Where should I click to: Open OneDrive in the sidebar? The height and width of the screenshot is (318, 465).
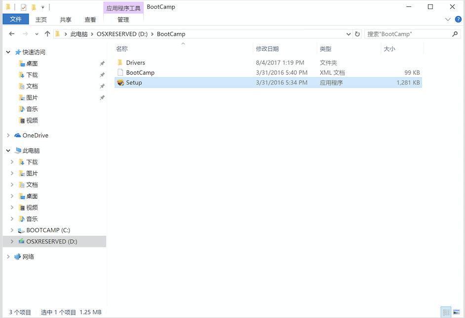[x=35, y=135]
